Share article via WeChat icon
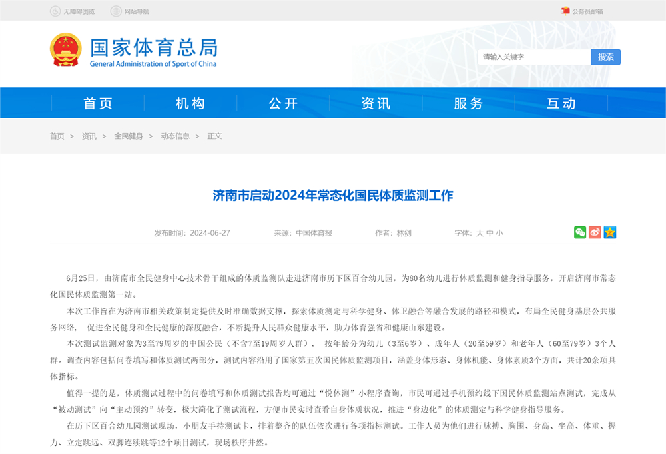This screenshot has width=666, height=454. (580, 232)
